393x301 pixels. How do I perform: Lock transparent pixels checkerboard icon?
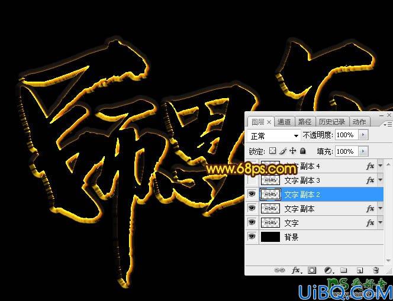pyautogui.click(x=272, y=151)
